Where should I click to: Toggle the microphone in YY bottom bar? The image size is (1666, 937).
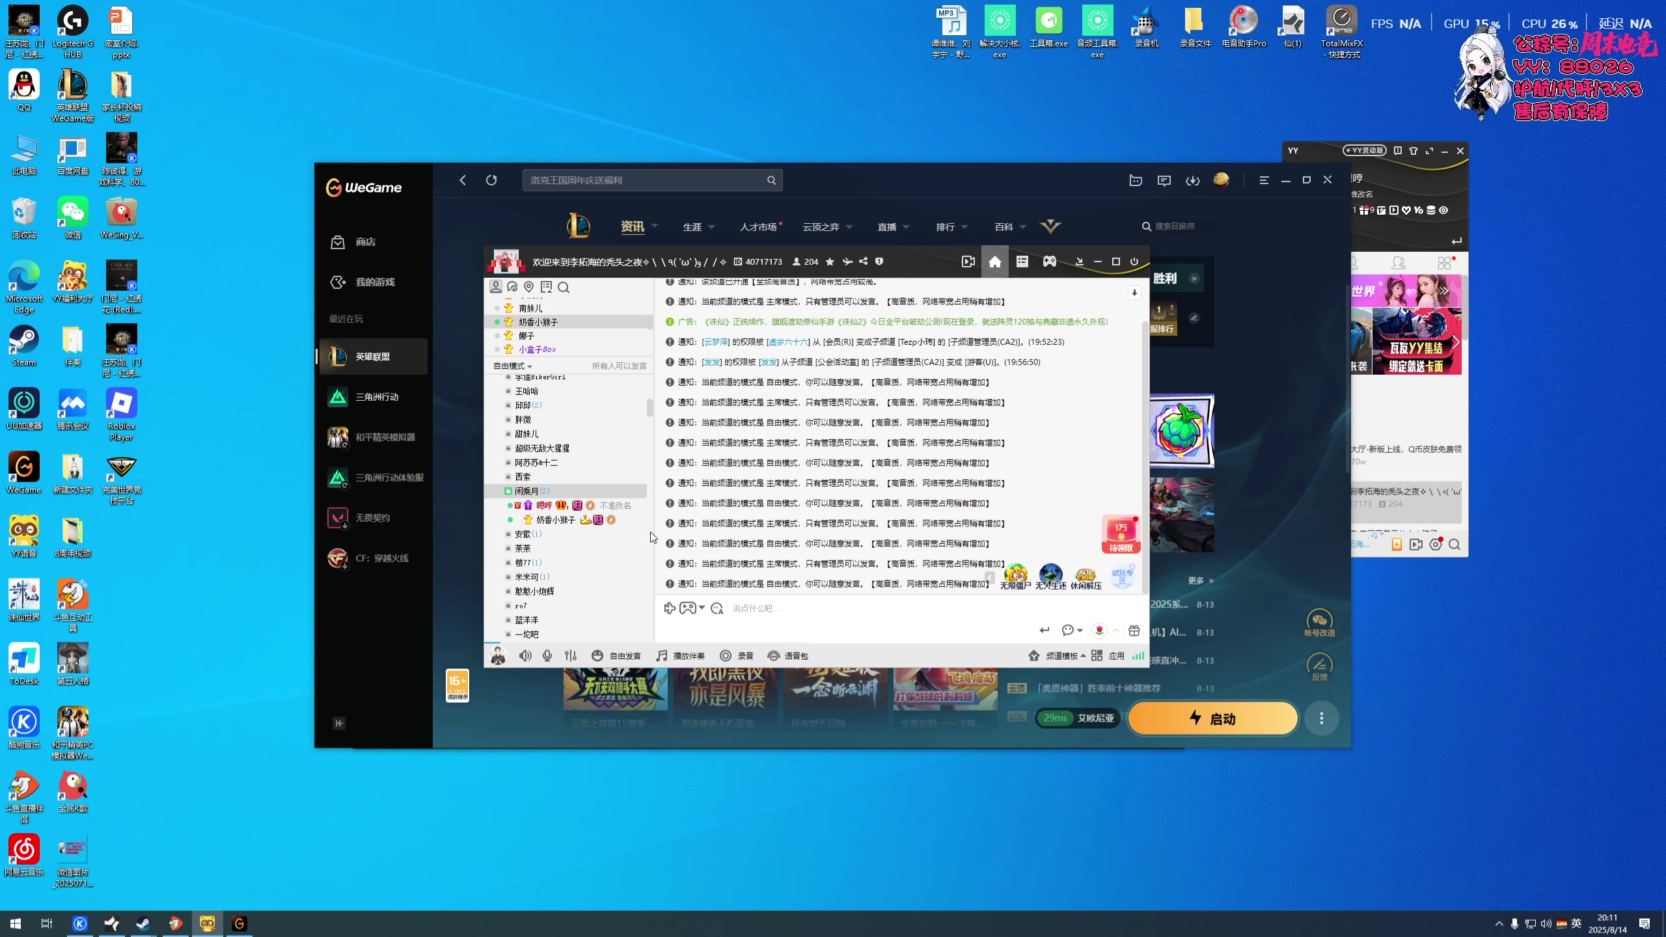point(547,656)
